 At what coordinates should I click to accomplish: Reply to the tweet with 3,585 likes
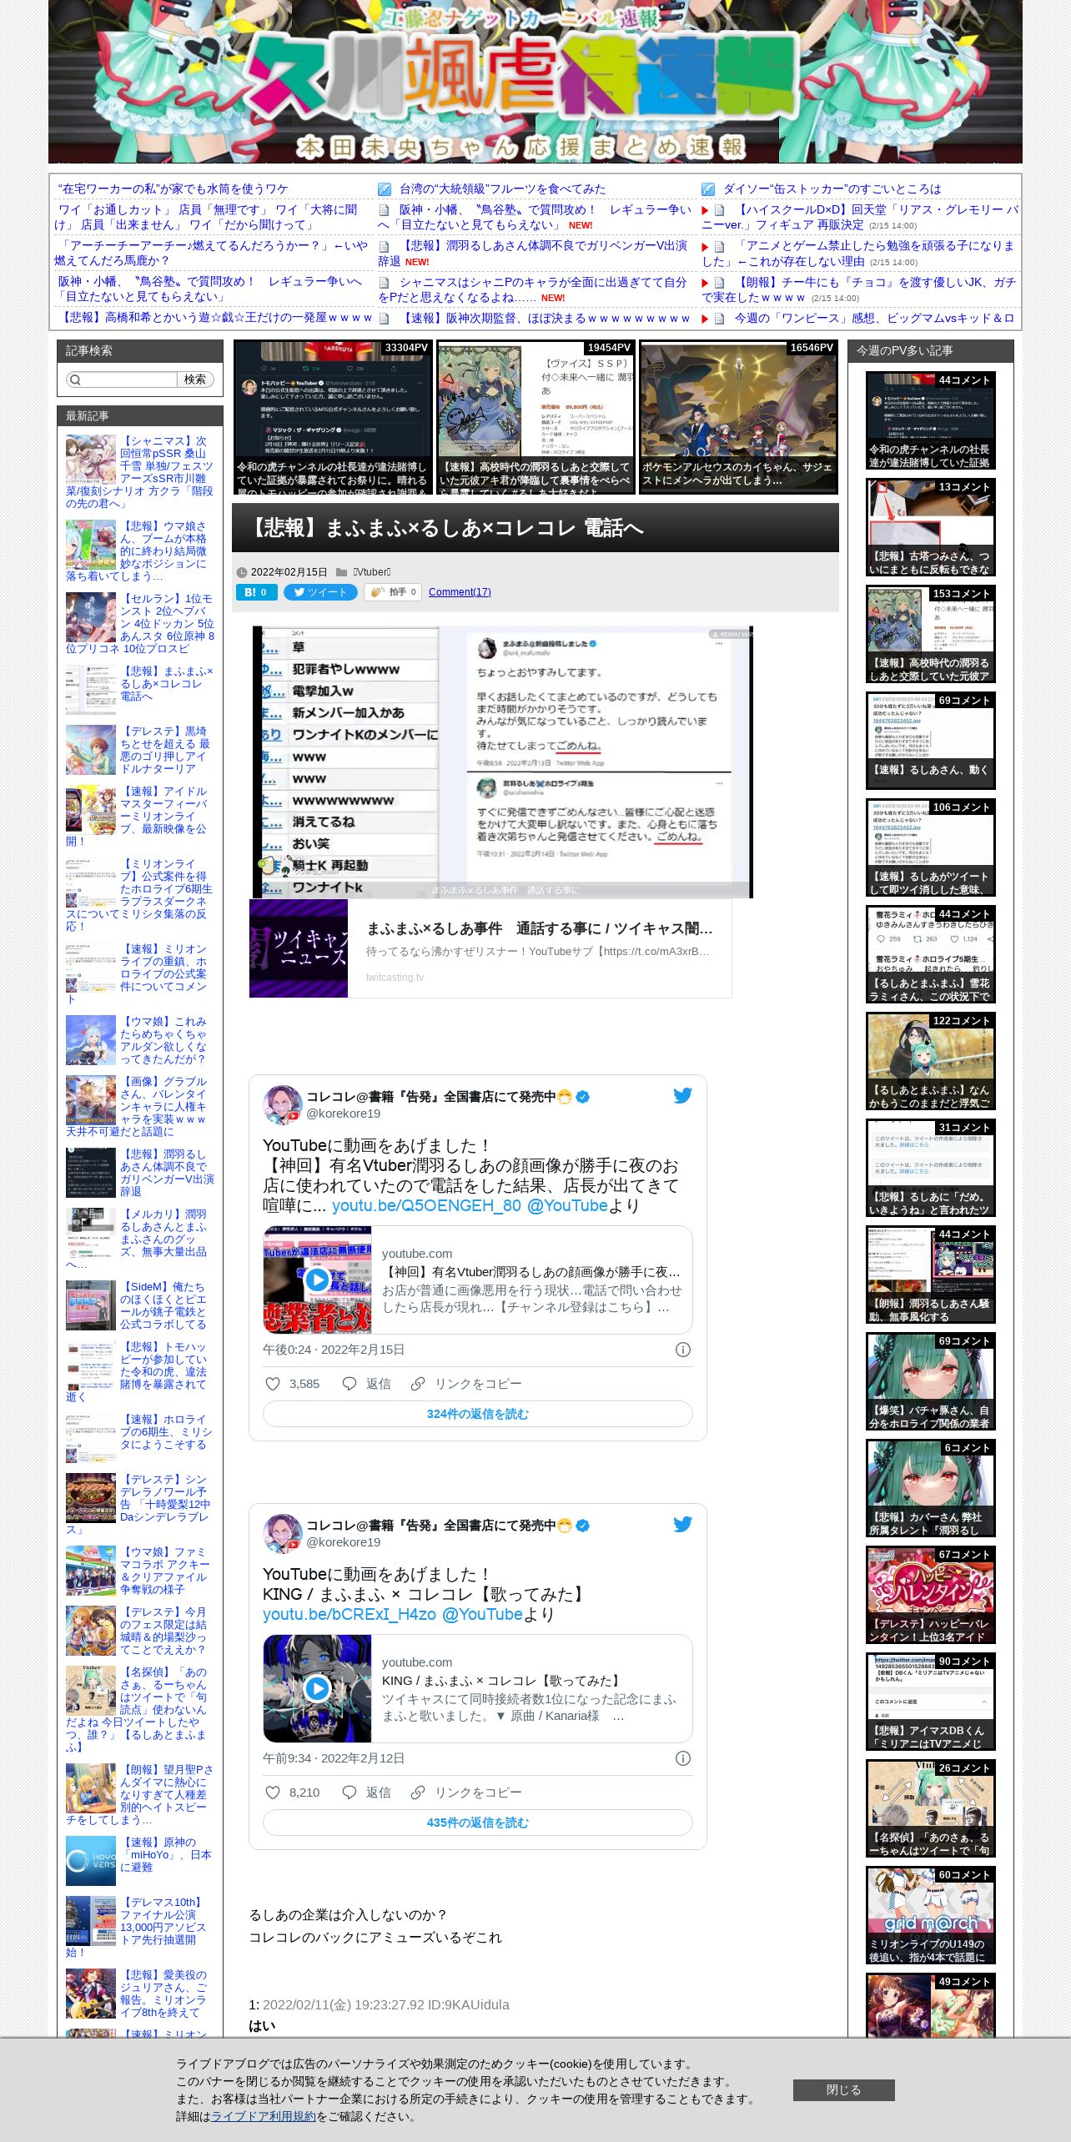pos(366,1384)
